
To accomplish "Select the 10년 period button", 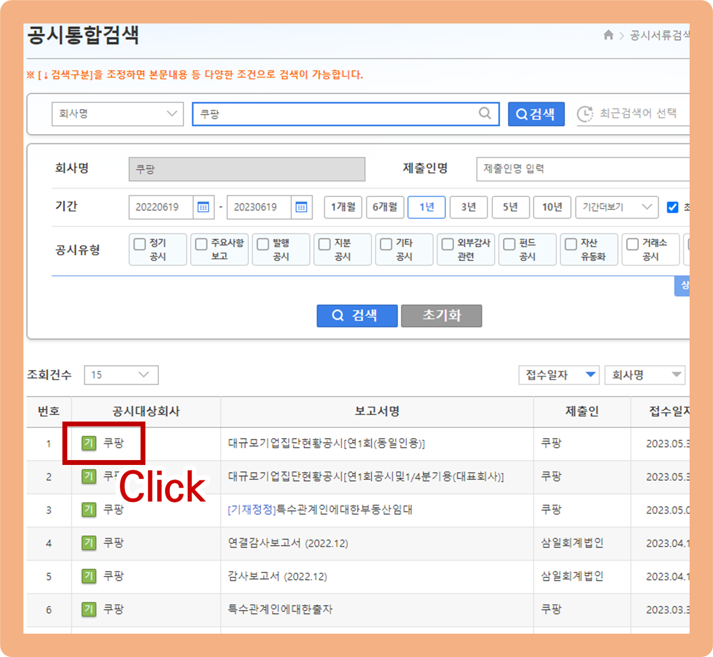I will (x=552, y=207).
